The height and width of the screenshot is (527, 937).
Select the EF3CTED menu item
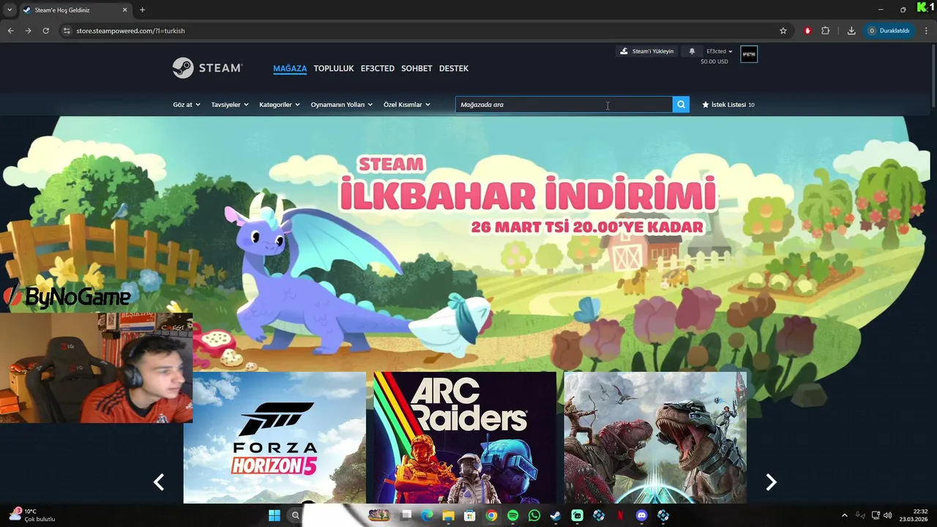click(x=378, y=68)
